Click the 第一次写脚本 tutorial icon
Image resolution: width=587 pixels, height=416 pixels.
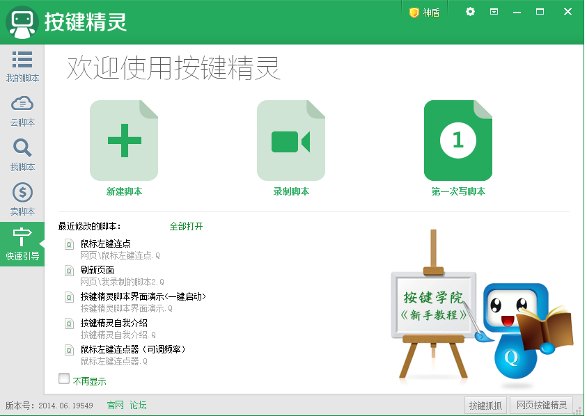[458, 141]
